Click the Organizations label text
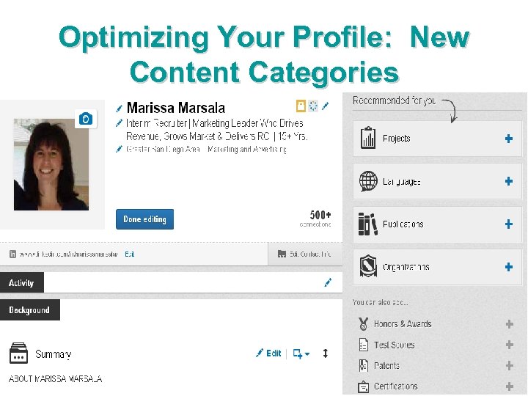The height and width of the screenshot is (396, 528). tap(406, 267)
